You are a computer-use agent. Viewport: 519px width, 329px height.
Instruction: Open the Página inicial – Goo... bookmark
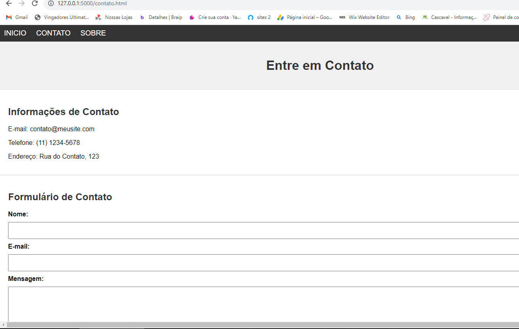pos(305,17)
